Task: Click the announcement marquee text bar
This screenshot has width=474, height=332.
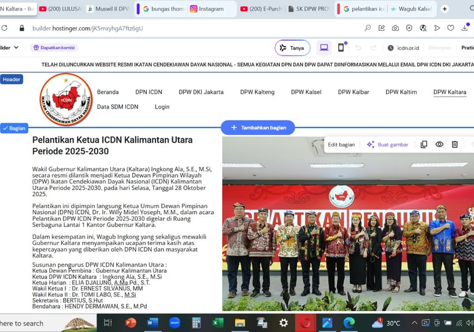Action: tap(257, 64)
